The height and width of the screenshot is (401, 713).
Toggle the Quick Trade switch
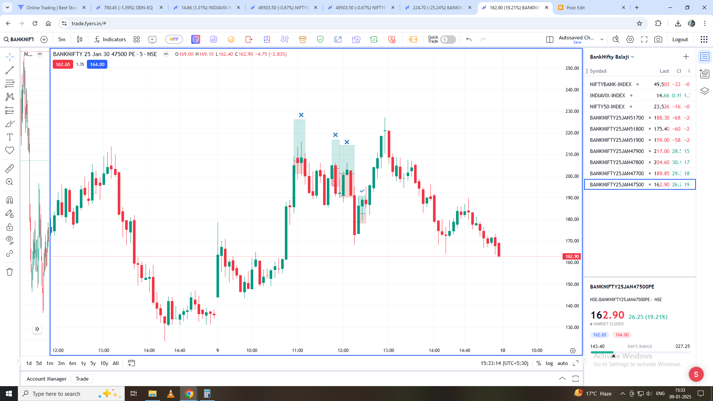[448, 39]
